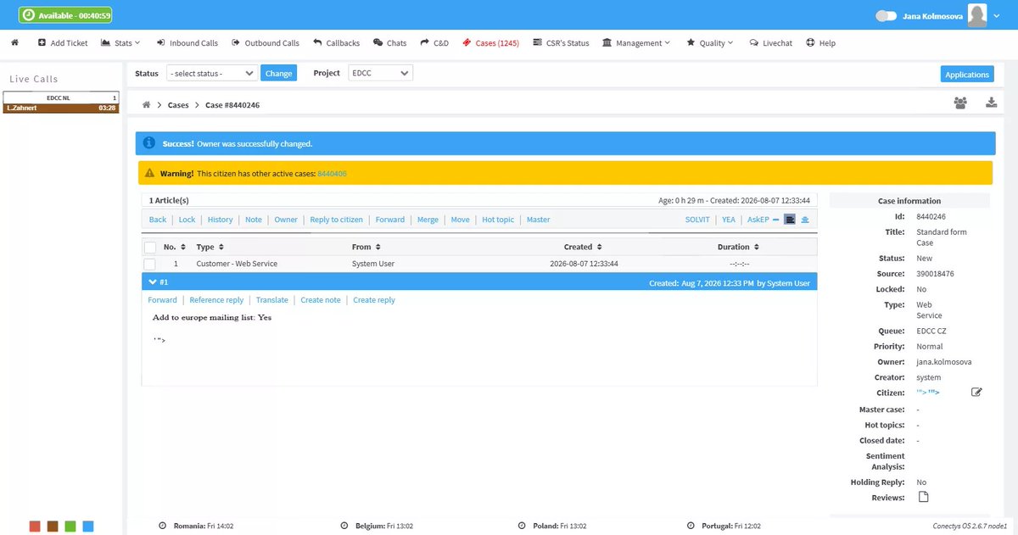This screenshot has height=535, width=1018.
Task: Click Reply to citizen
Action: pyautogui.click(x=336, y=220)
